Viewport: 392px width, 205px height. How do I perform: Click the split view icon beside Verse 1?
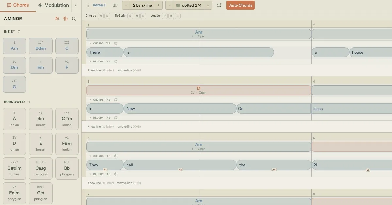click(x=115, y=5)
